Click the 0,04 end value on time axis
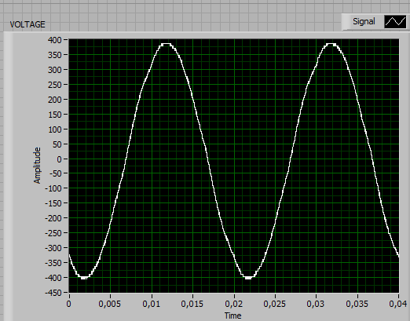Viewport: 410px width, 321px height. [x=398, y=304]
